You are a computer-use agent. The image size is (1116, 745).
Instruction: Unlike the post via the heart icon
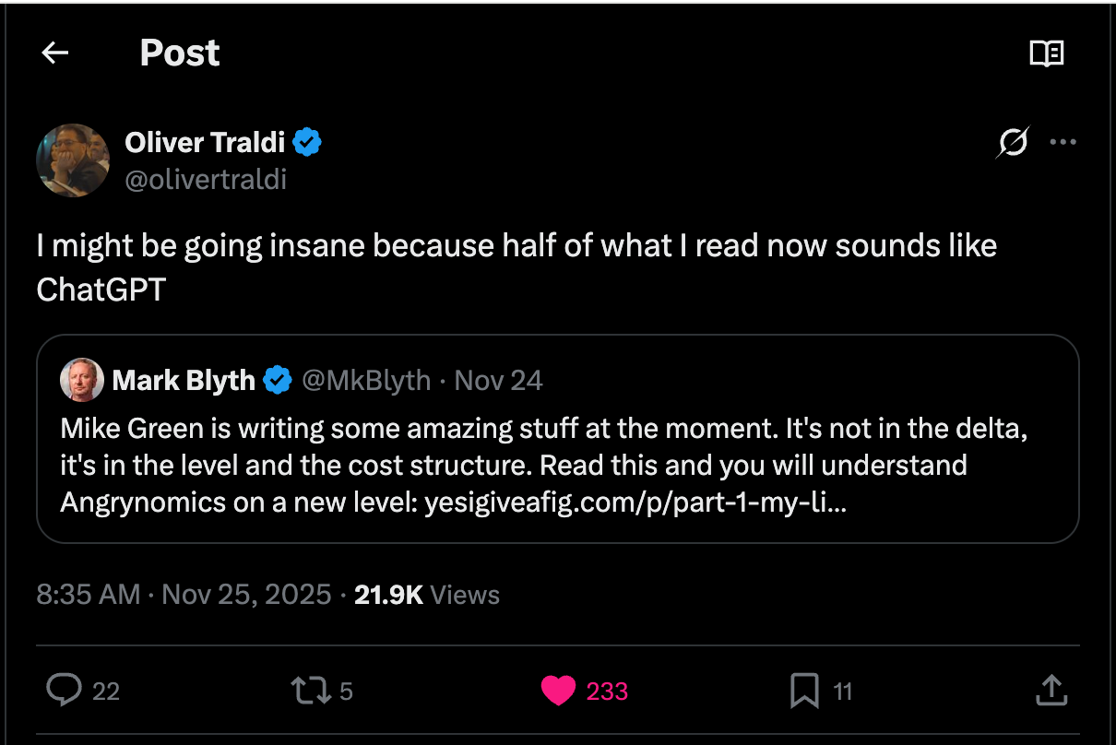click(x=559, y=690)
